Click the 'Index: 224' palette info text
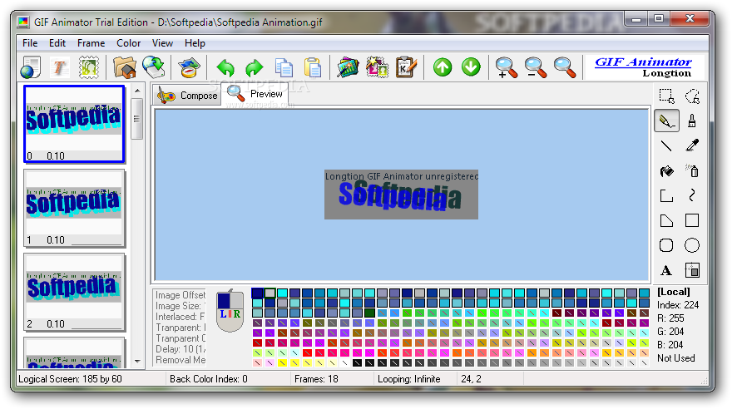The width and height of the screenshot is (732, 409). tap(678, 305)
